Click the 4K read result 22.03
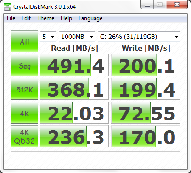The width and height of the screenshot is (191, 173). (74, 113)
